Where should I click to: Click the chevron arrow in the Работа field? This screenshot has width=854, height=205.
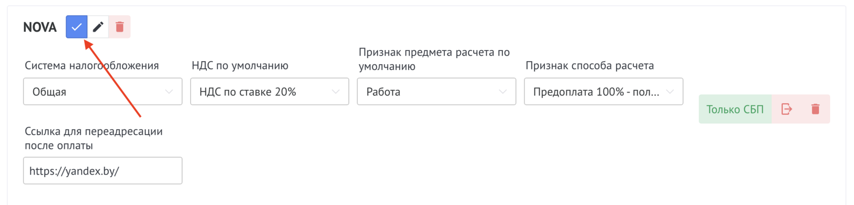pos(503,92)
